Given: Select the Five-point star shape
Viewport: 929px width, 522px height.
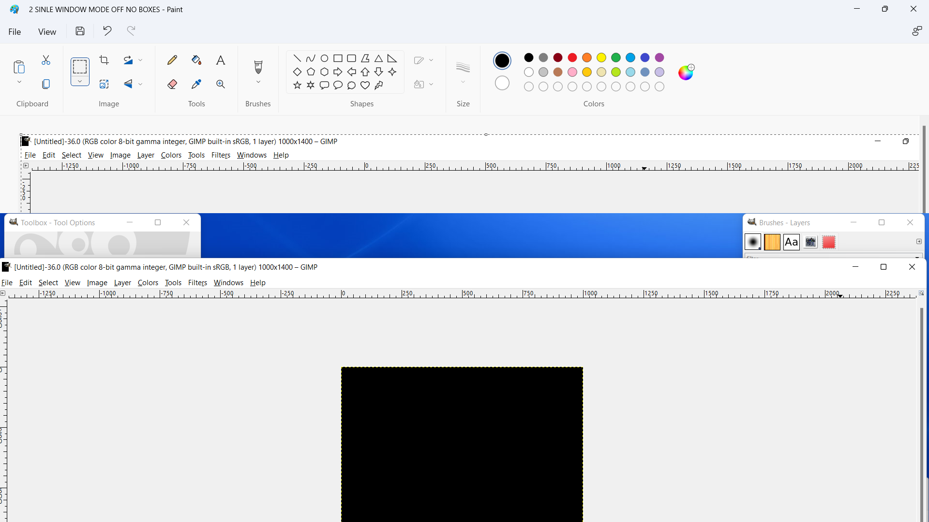Looking at the screenshot, I should 297,86.
